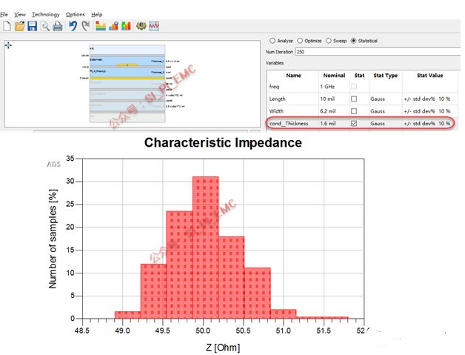This screenshot has height=355, width=465.
Task: Click the printer icon
Action: [58, 27]
